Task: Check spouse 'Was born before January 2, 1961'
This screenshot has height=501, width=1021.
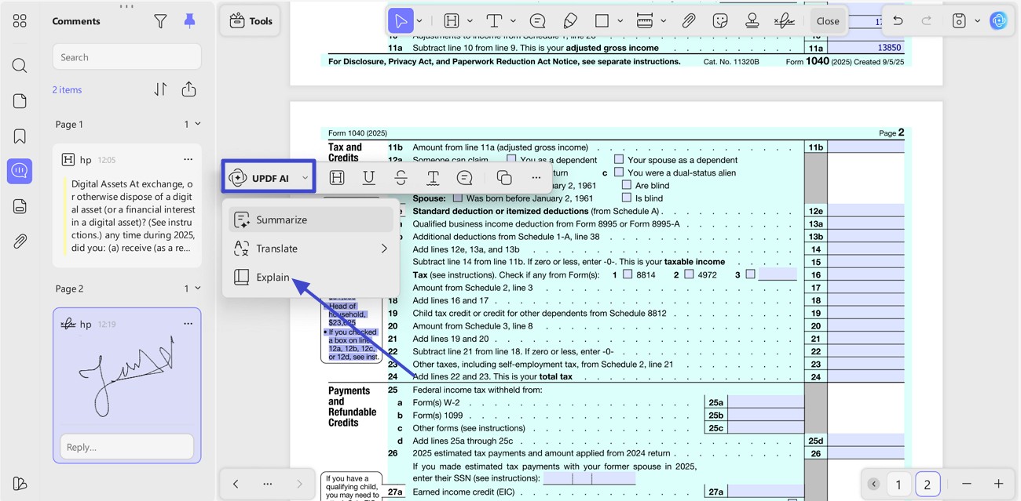Action: point(458,198)
